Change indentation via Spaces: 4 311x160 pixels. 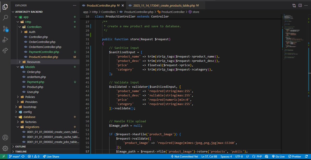226,156
